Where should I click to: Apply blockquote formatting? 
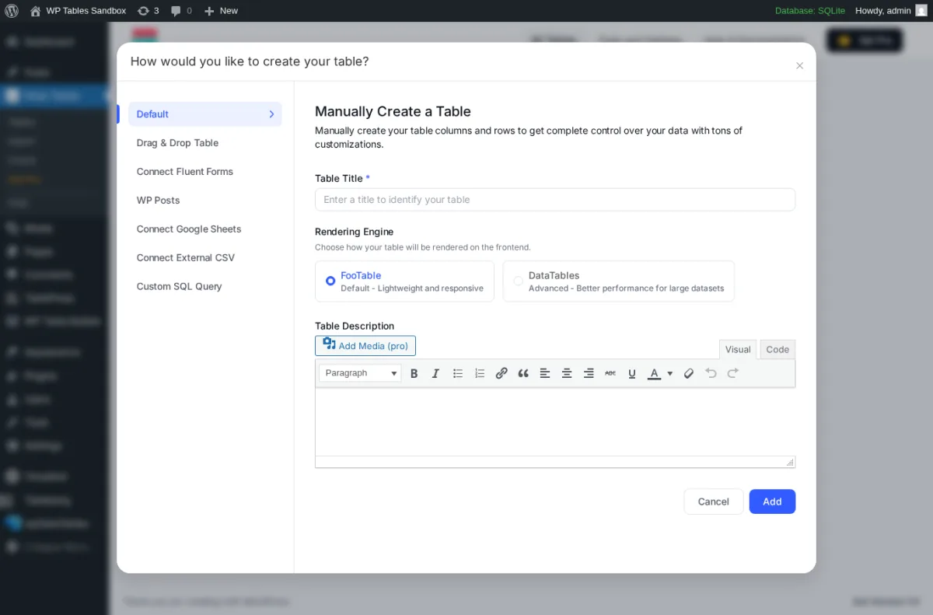tap(523, 373)
